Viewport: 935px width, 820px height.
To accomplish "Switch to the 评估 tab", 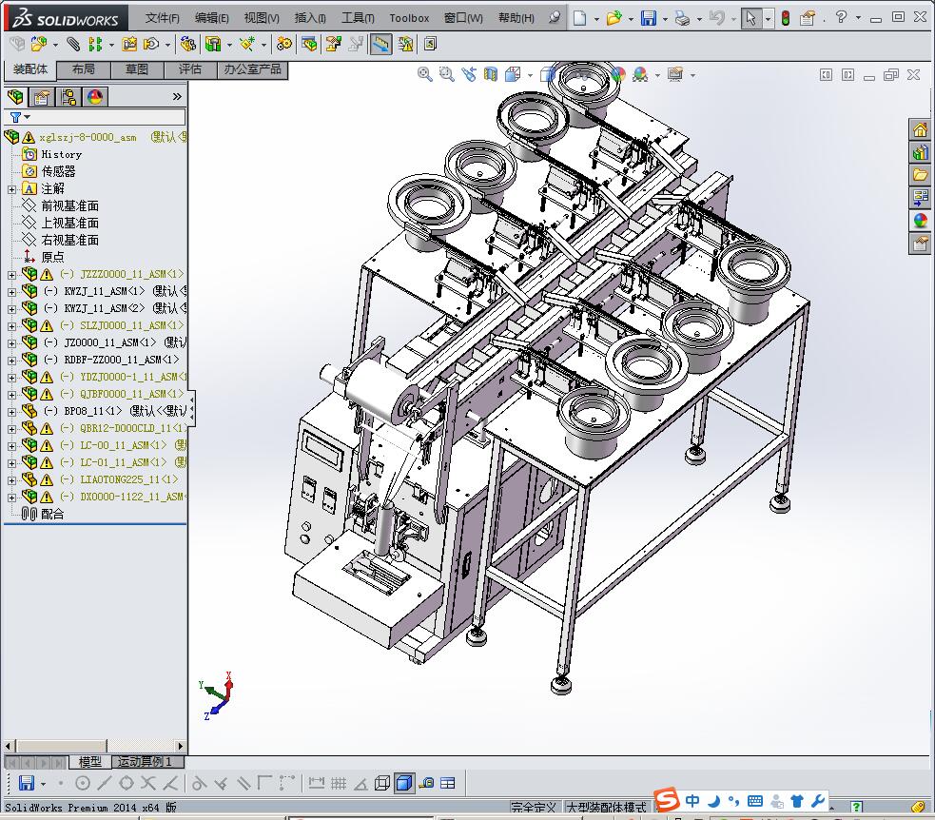I will click(x=190, y=69).
